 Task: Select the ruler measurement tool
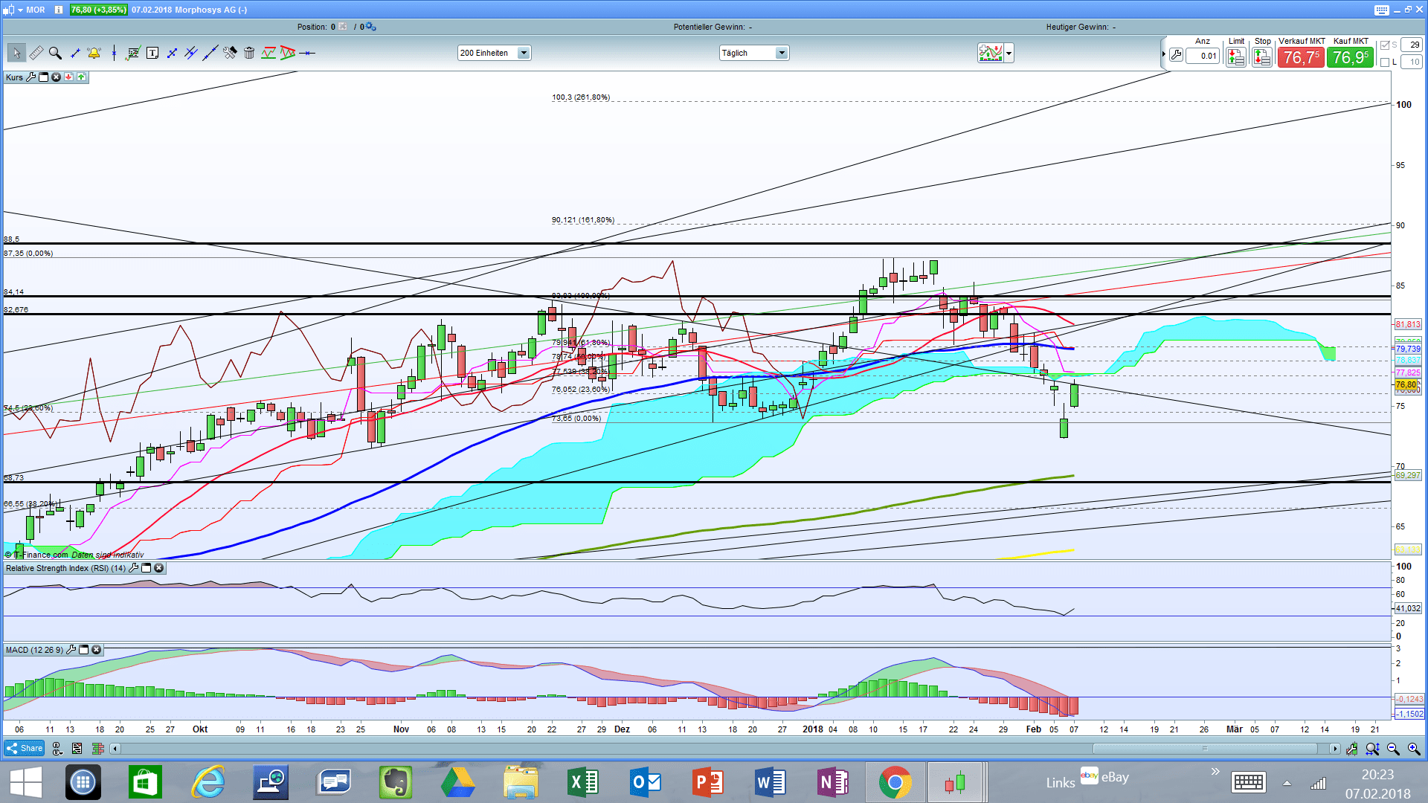(x=36, y=53)
